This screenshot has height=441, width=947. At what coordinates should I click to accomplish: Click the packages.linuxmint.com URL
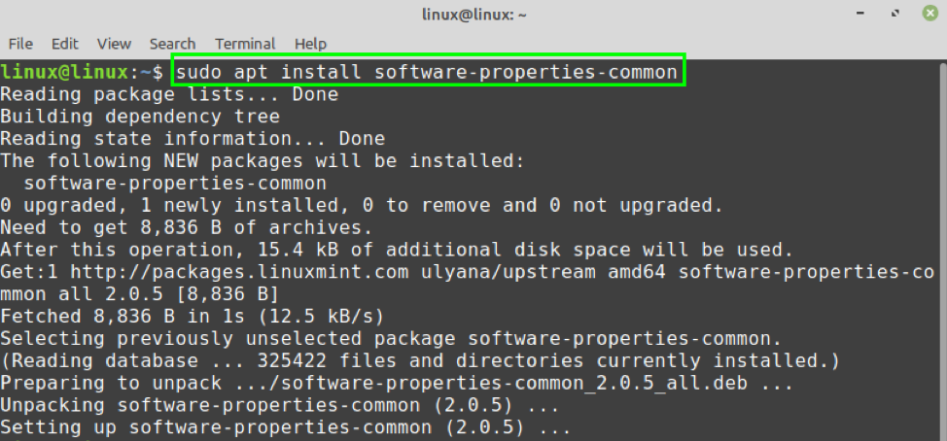[x=238, y=272]
